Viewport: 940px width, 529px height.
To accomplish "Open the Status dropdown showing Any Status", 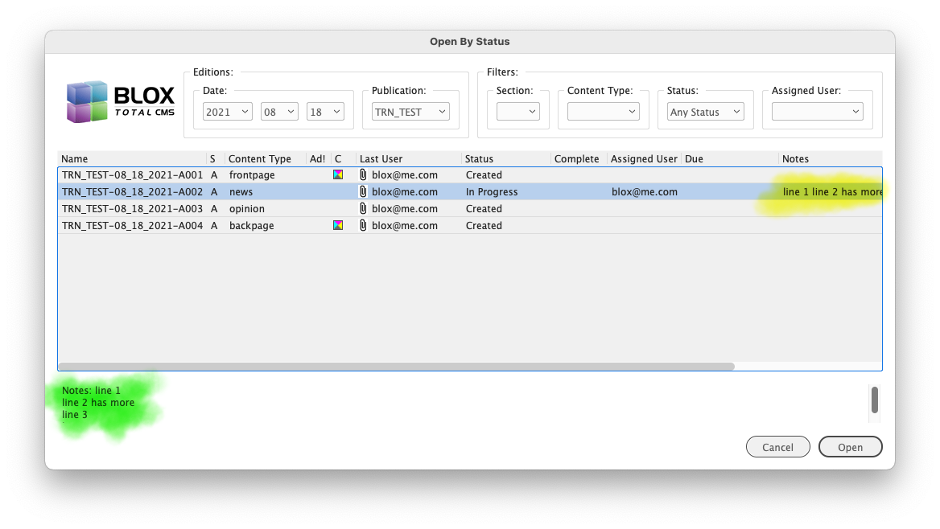I will (706, 112).
